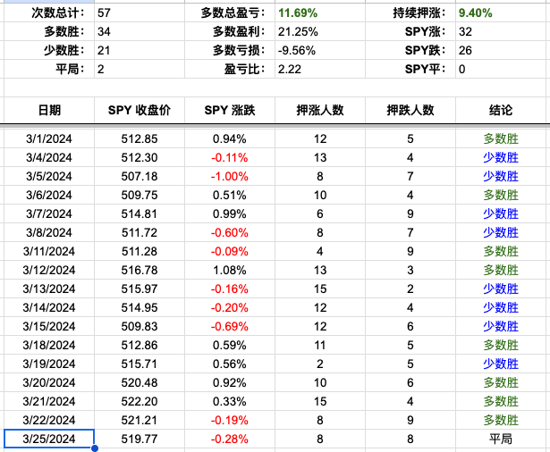Select the 押涨人数 header cell
Viewport: 550px width, 452px height.
pos(320,110)
